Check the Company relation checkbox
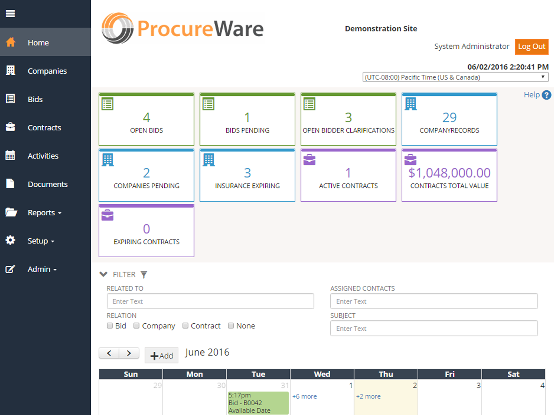 click(136, 325)
